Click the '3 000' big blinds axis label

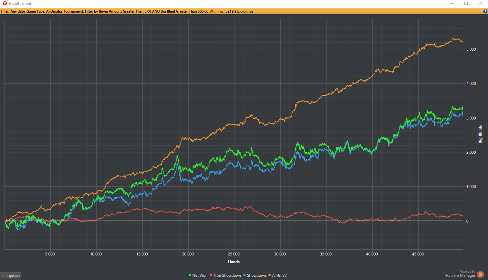(471, 118)
